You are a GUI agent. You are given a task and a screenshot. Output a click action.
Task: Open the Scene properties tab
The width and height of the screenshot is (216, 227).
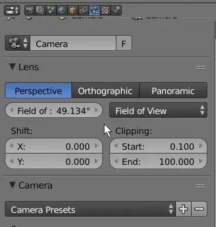[x=51, y=10]
